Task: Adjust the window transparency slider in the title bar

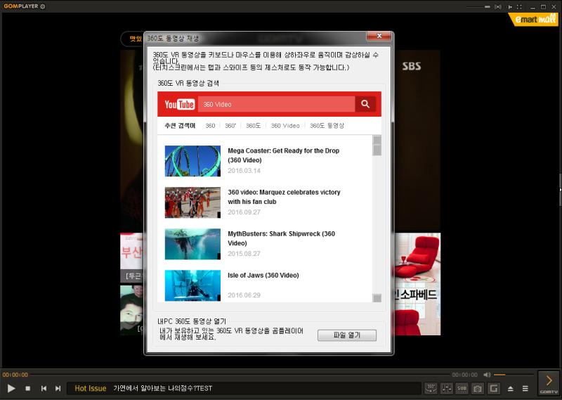Action: click(478, 7)
